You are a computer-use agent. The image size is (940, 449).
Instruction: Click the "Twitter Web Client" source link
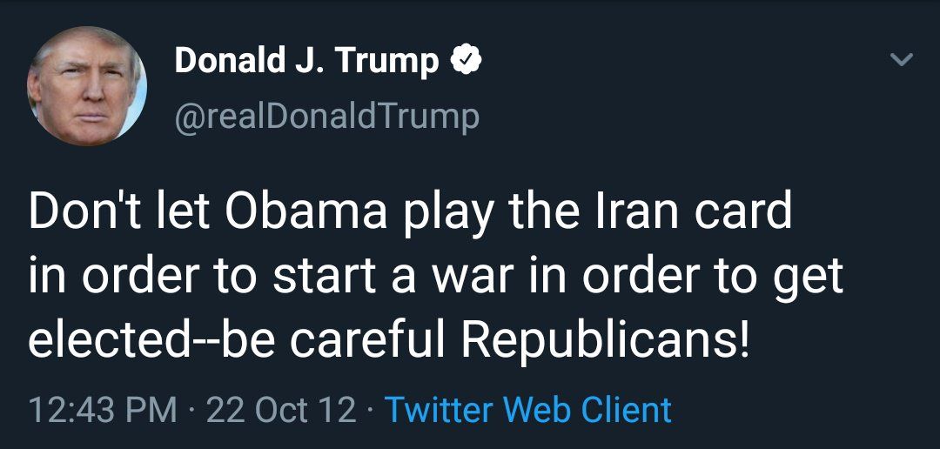(527, 409)
